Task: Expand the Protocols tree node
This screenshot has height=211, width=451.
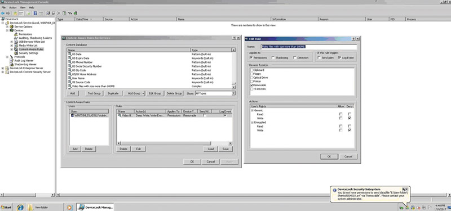Action: click(x=7, y=57)
